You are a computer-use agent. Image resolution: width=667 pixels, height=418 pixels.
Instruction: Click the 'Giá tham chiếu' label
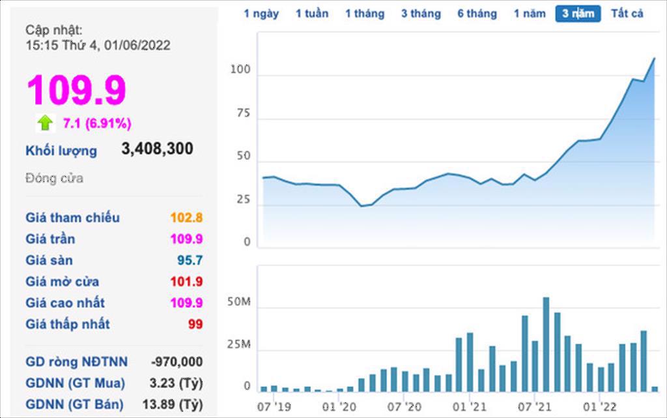click(72, 218)
